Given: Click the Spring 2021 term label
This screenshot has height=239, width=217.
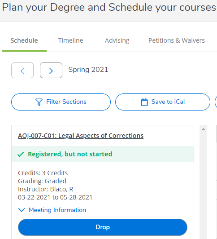Looking at the screenshot, I should (88, 70).
